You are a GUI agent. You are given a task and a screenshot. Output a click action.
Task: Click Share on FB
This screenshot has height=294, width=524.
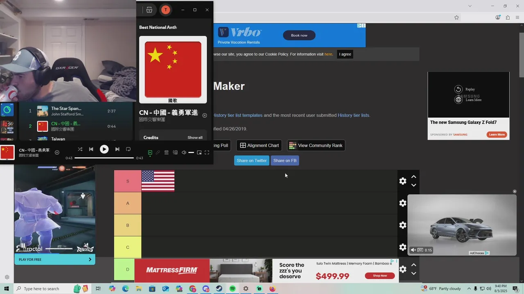click(x=285, y=160)
